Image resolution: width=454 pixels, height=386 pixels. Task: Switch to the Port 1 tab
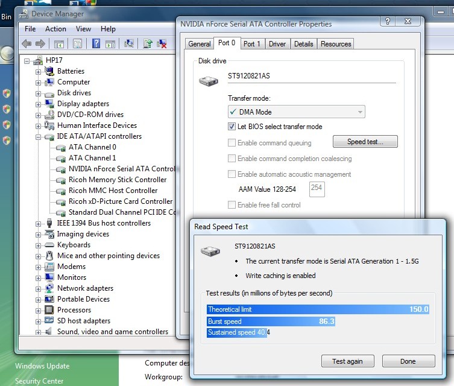point(251,44)
